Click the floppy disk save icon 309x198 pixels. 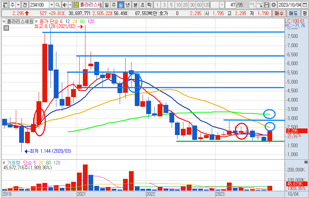[x=266, y=5]
